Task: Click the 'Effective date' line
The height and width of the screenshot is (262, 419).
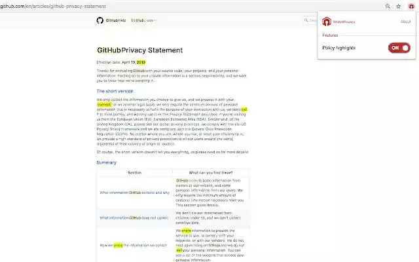Action: (x=121, y=62)
